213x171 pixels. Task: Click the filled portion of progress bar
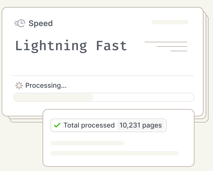click(x=53, y=97)
